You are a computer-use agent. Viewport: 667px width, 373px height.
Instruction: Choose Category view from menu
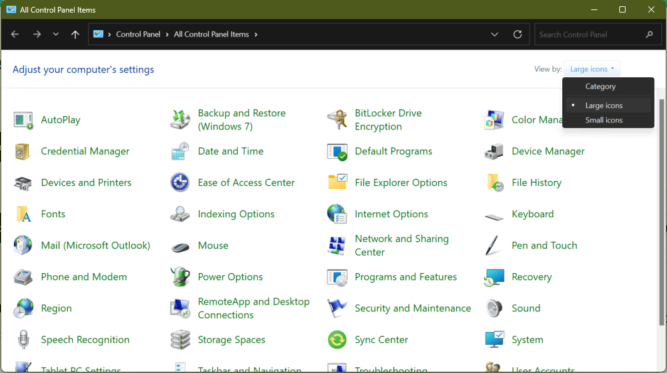600,87
